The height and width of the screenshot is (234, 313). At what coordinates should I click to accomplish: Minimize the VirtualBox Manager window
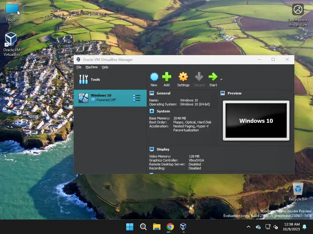pyautogui.click(x=260, y=59)
